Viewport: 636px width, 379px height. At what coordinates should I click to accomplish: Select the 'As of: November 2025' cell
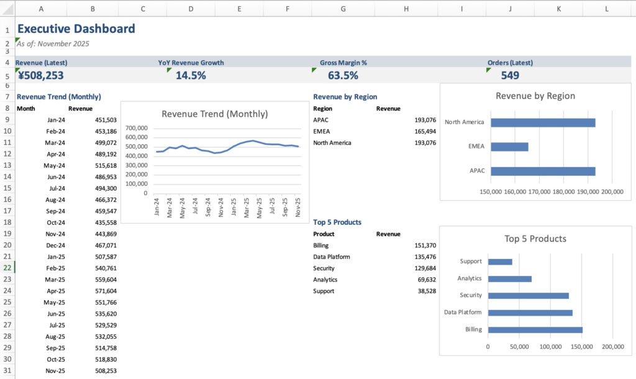(53, 43)
